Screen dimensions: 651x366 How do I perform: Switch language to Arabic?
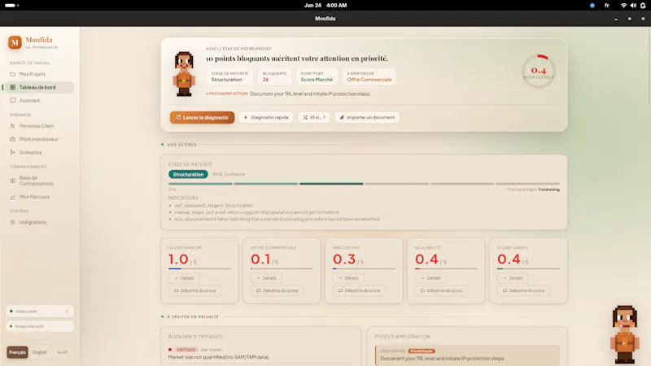coord(63,352)
